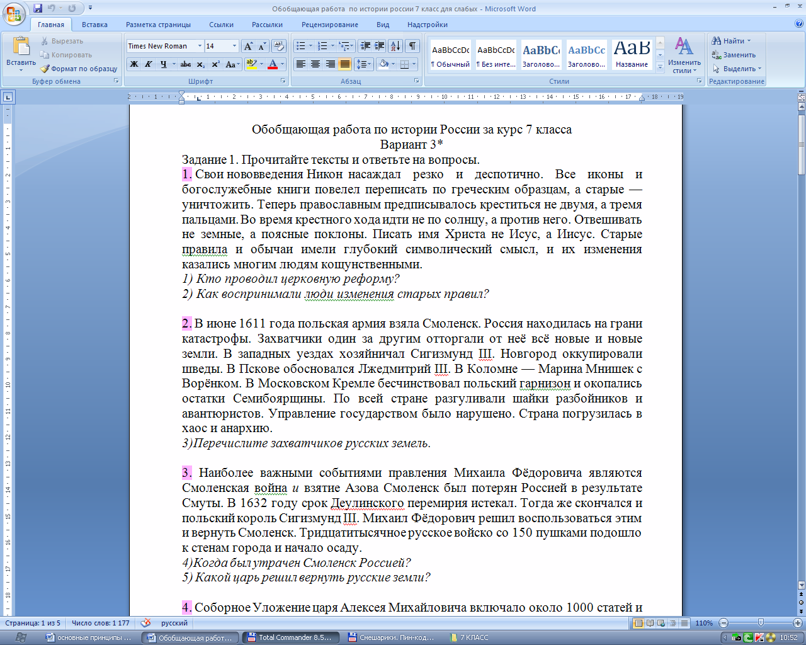Open the font size 14 dropdown
The height and width of the screenshot is (645, 806).
coord(234,46)
